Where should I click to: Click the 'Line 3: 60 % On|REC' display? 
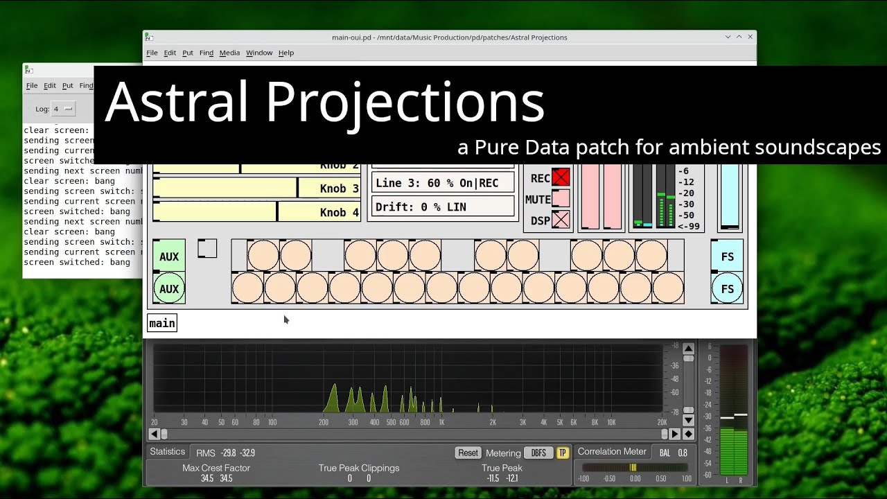(443, 183)
